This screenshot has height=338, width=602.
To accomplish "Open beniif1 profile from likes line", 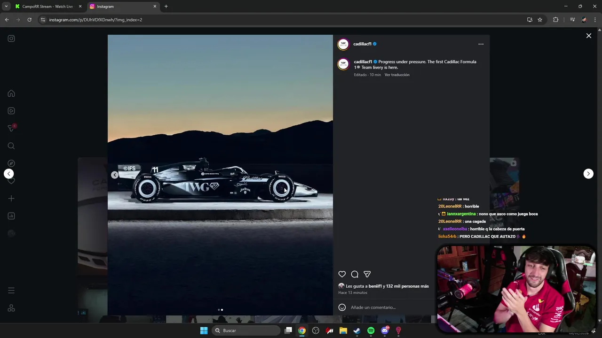I will click(374, 286).
